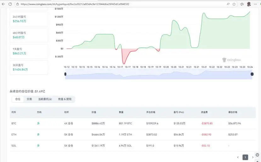Open browser settings ellipsis menu
This screenshot has height=162, width=261.
tap(255, 4)
